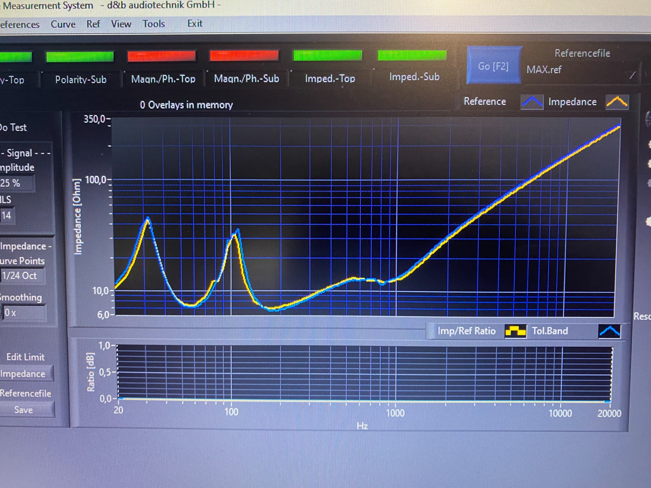This screenshot has height=488, width=651.
Task: Open the Tools menu
Action: point(154,24)
